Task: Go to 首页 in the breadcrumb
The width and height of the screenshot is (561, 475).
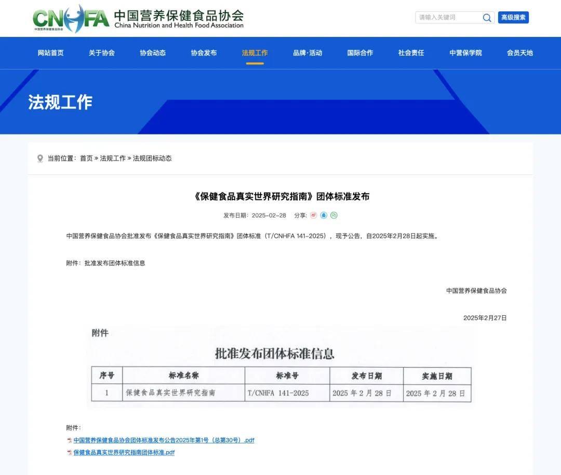Action: [86, 158]
